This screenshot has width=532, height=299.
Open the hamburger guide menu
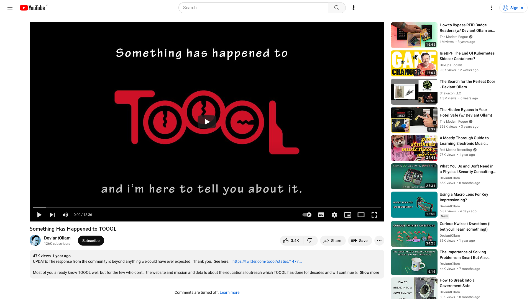pyautogui.click(x=10, y=8)
